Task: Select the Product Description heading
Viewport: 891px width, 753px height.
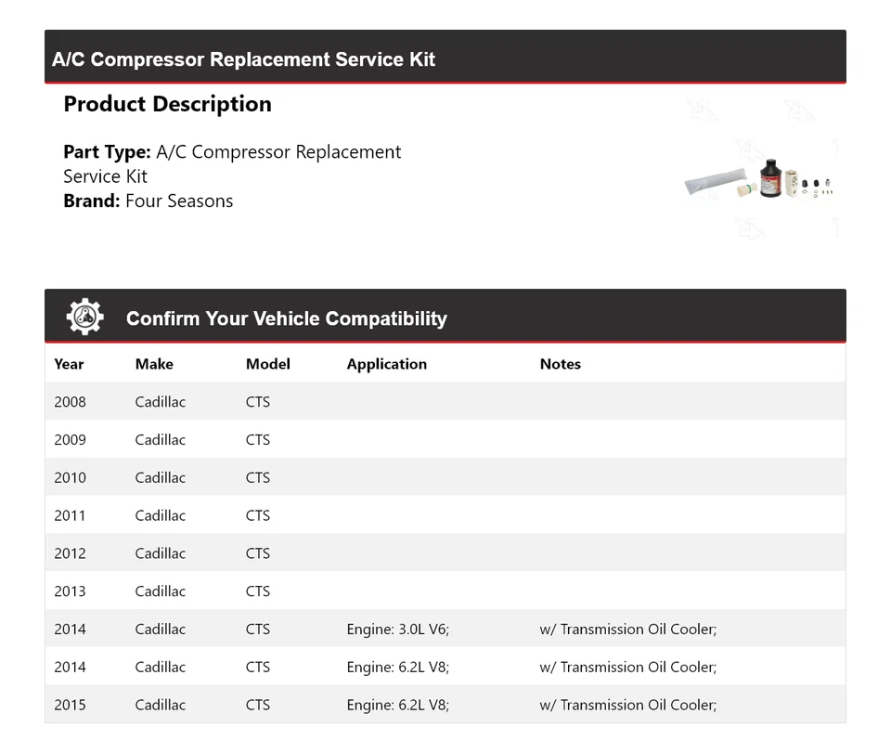Action: pyautogui.click(x=167, y=104)
